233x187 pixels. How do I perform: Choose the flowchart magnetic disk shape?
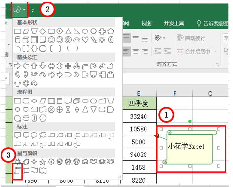click(26, 118)
